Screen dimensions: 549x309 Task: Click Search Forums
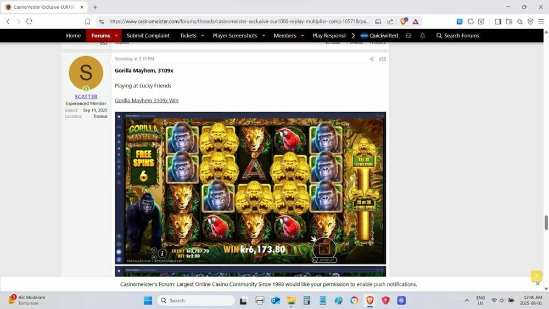[x=458, y=35]
